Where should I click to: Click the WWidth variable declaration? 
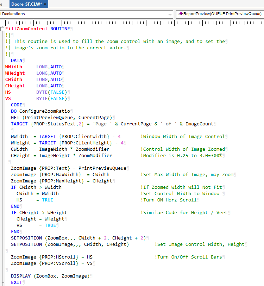14,67
